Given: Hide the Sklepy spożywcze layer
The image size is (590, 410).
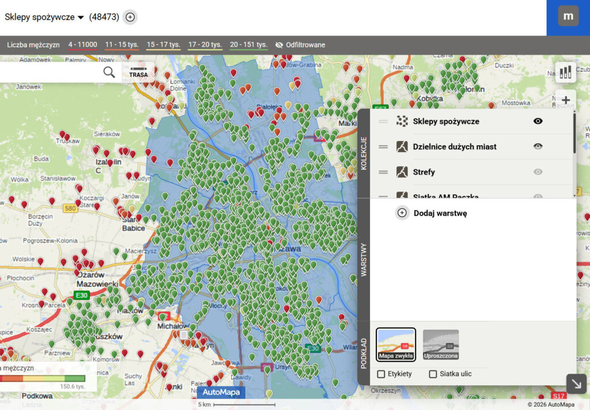Looking at the screenshot, I should pos(538,122).
